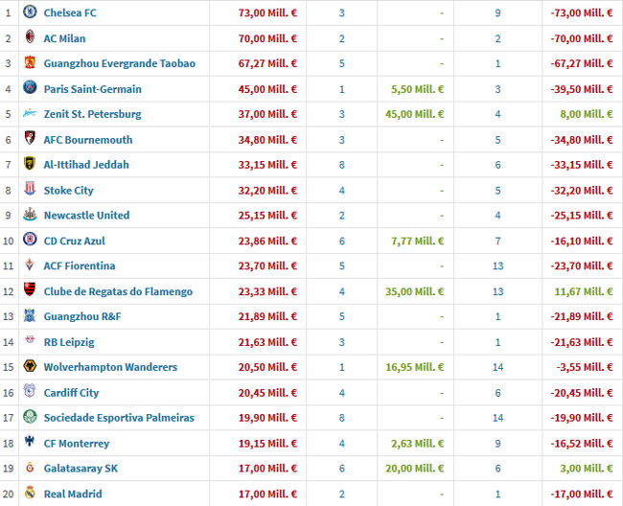This screenshot has height=506, width=623.
Task: Open the Chelsea FC club link
Action: pos(70,12)
